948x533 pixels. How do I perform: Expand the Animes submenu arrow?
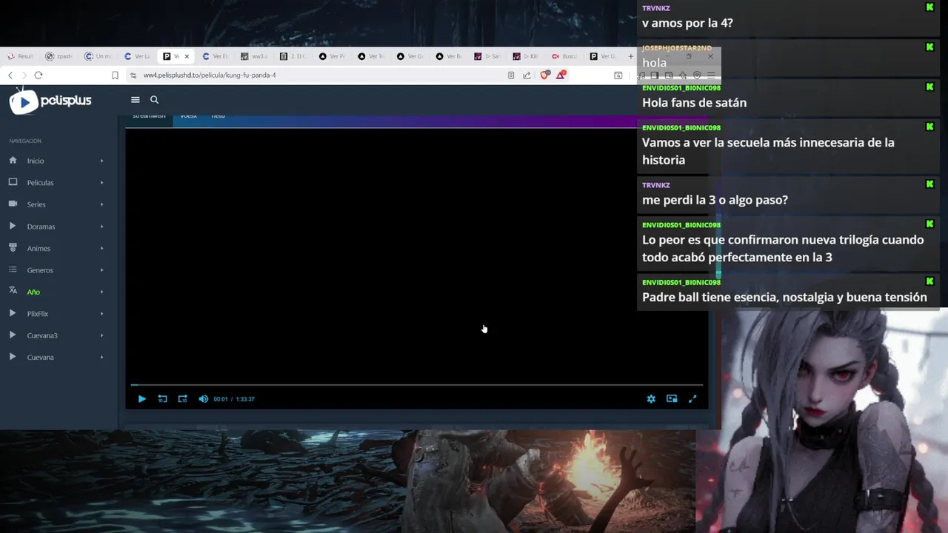tap(102, 248)
